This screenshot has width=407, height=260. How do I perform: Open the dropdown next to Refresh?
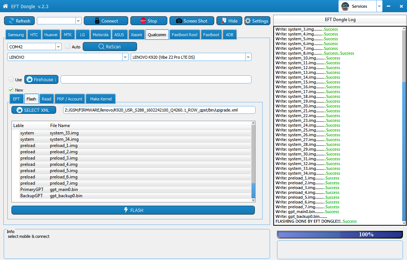tap(78, 21)
